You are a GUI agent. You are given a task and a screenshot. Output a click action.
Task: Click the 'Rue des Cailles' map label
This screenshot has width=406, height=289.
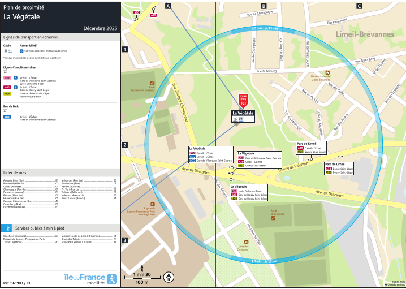[x=336, y=89]
